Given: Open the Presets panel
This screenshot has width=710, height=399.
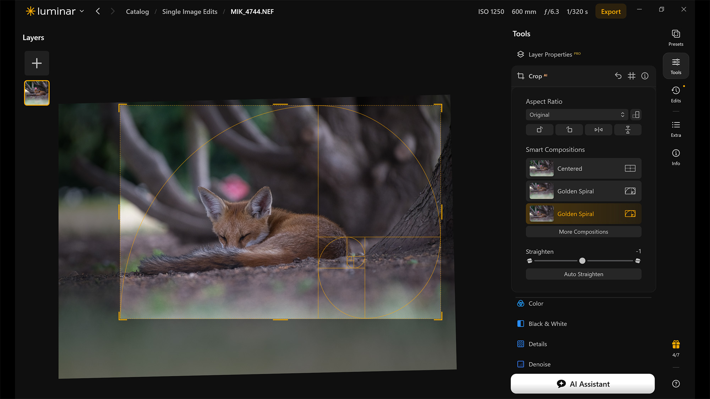Looking at the screenshot, I should 676,38.
